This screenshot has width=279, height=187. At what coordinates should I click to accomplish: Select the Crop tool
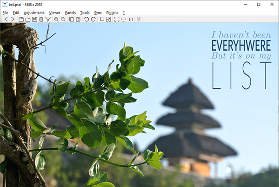tap(102, 20)
